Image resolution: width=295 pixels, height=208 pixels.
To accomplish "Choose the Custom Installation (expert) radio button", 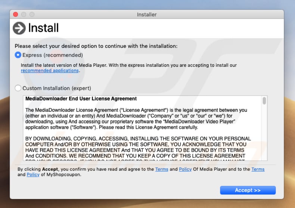I will point(18,88).
